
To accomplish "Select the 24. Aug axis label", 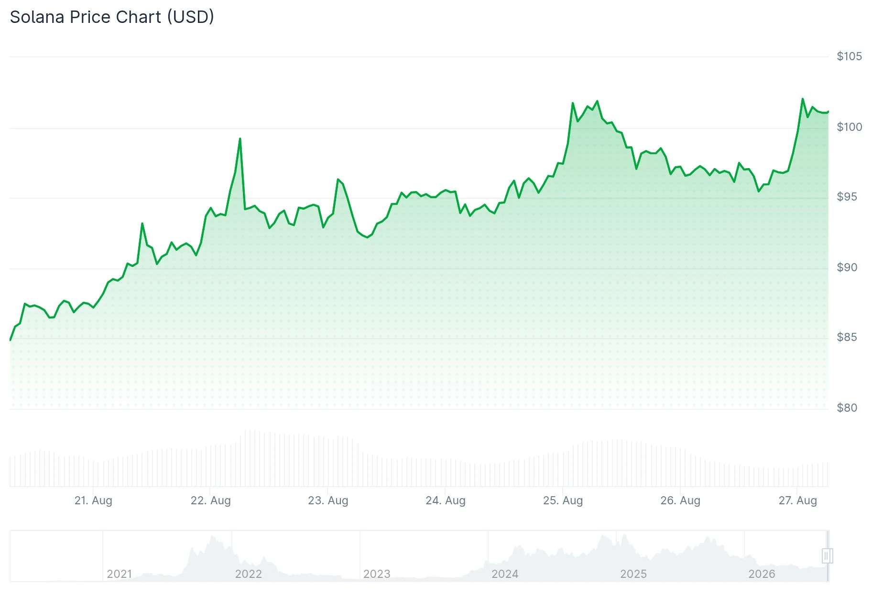I will point(446,500).
